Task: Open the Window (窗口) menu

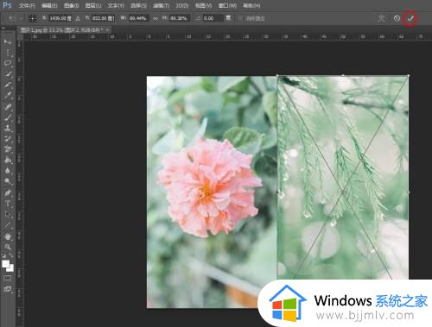Action: tap(227, 5)
